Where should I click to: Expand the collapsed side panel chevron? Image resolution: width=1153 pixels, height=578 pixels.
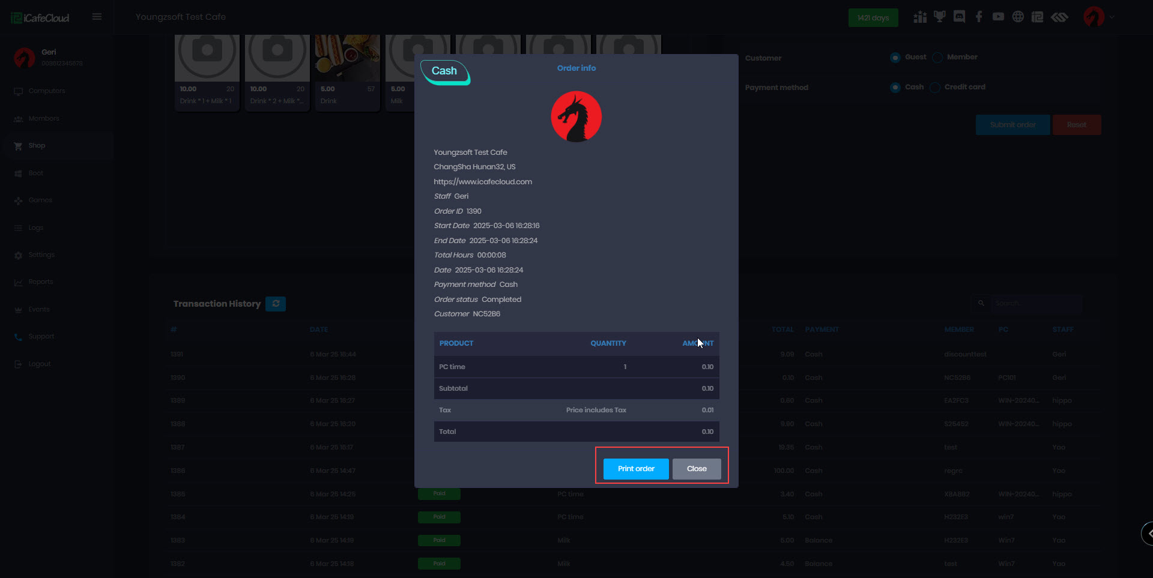(x=1148, y=533)
